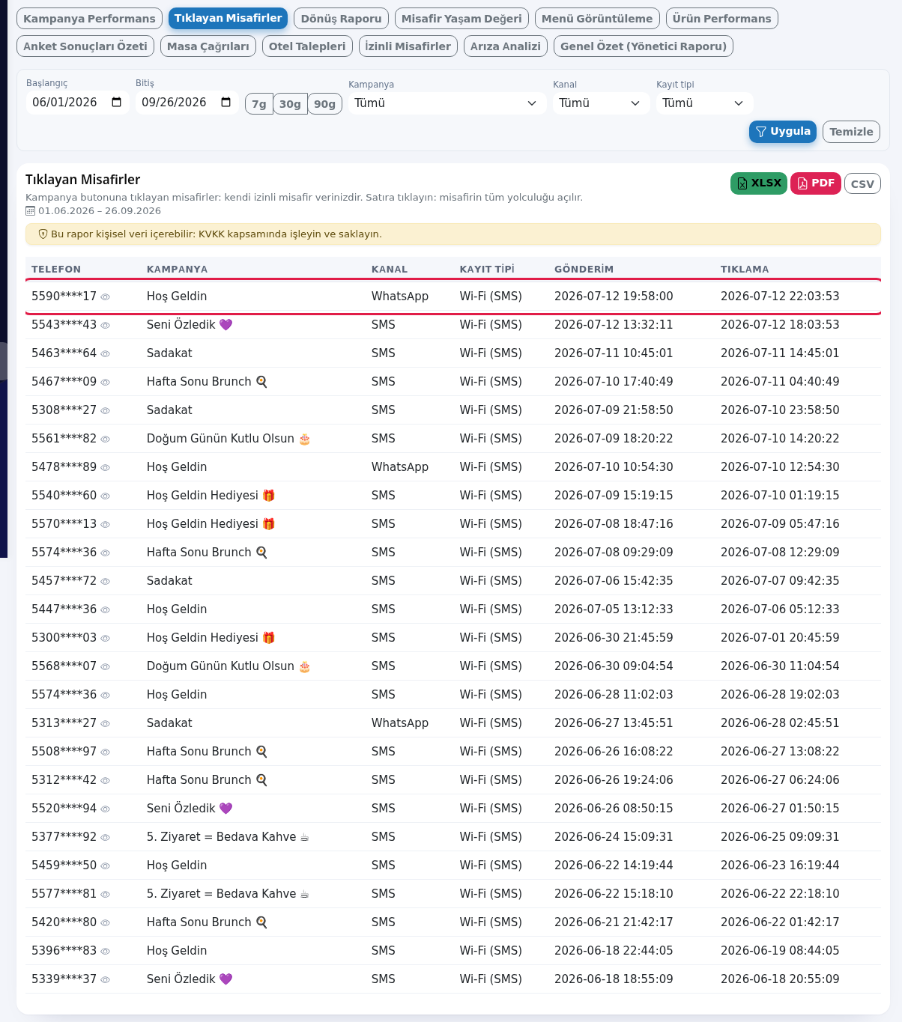The height and width of the screenshot is (1022, 902).
Task: Go to Misafir Yaşam Değeri tab
Action: 461,19
